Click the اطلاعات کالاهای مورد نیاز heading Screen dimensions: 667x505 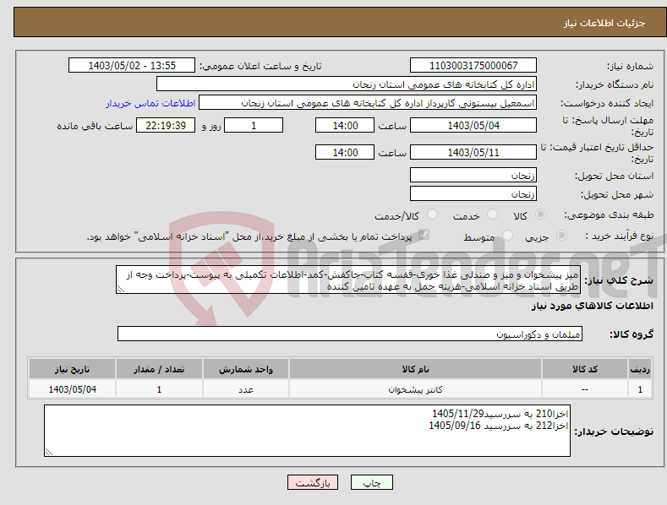pos(592,306)
